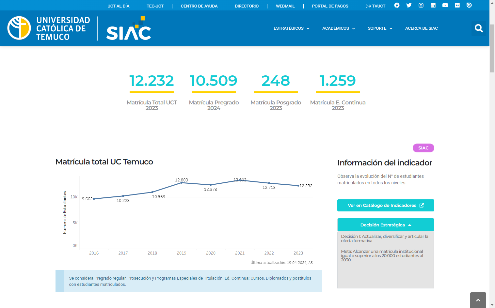Open Webmail link
Viewport: 495px width, 308px height.
285,6
